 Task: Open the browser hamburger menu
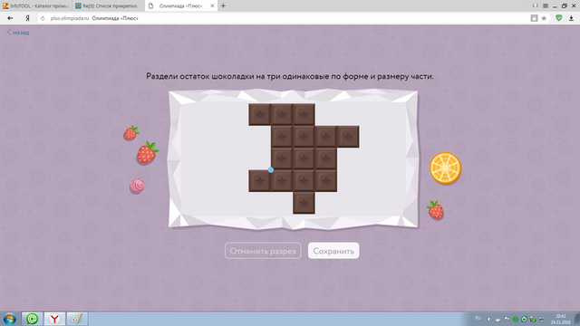point(546,6)
